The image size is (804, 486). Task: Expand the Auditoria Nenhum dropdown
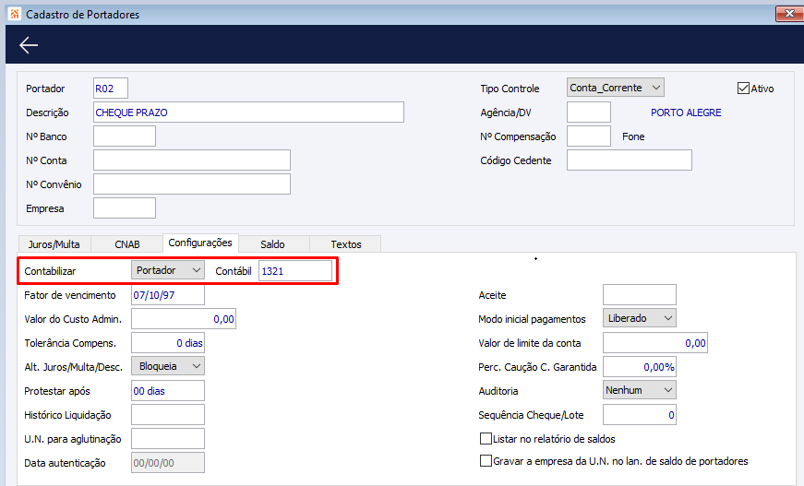click(x=640, y=390)
